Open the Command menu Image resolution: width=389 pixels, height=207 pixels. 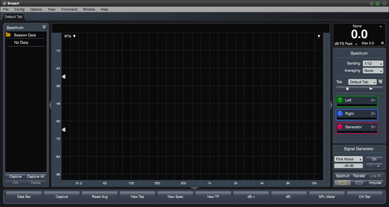[x=69, y=9]
